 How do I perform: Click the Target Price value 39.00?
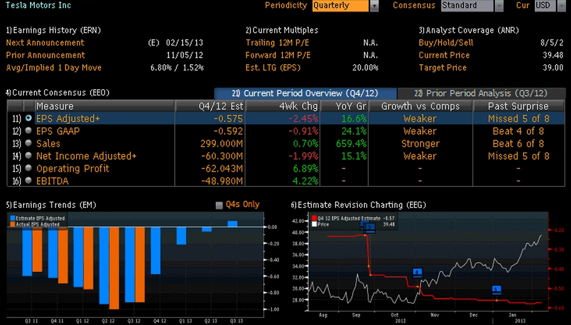[x=553, y=67]
